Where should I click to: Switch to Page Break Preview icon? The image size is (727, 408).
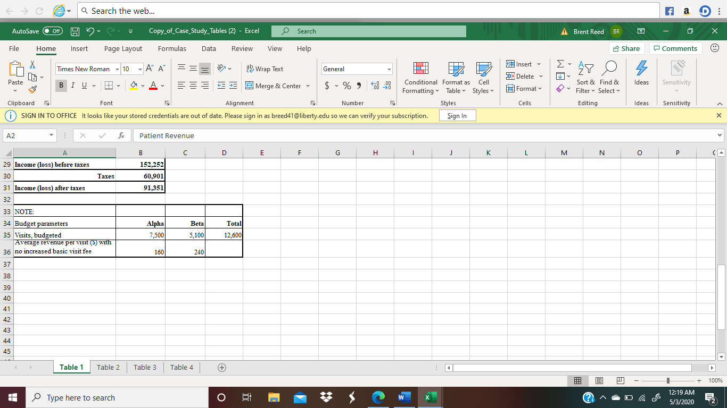coord(619,381)
